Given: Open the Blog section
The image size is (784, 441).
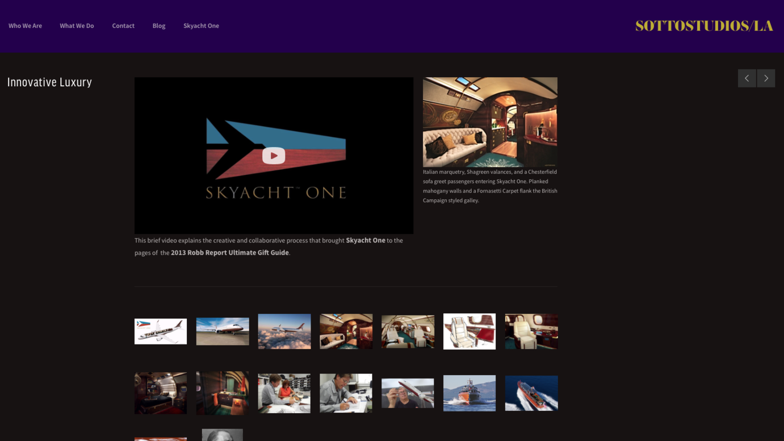Looking at the screenshot, I should click(159, 26).
